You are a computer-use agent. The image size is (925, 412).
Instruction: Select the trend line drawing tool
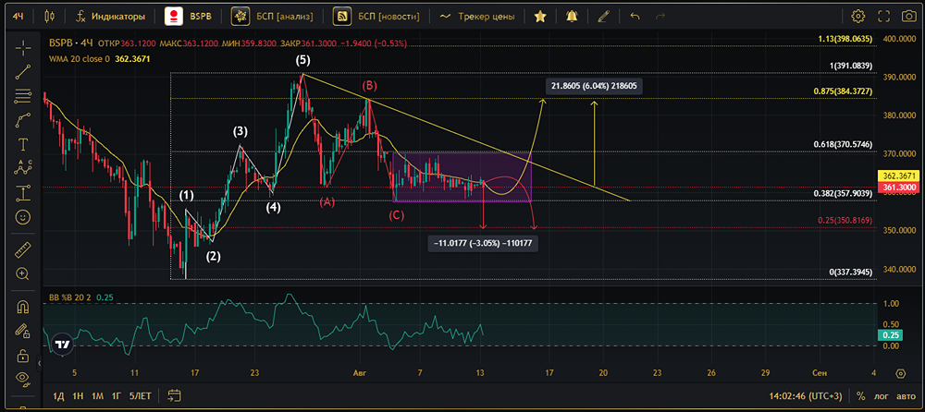[22, 72]
